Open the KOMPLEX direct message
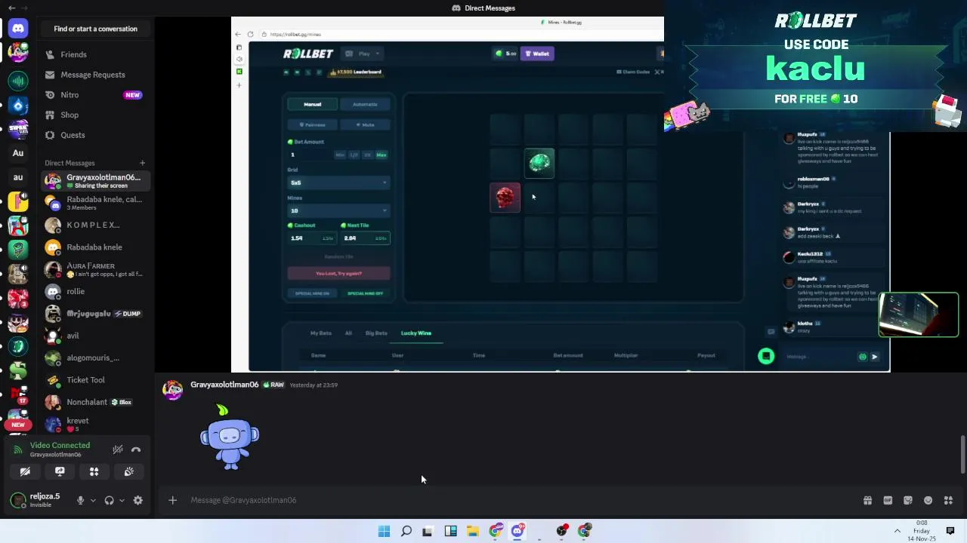This screenshot has width=967, height=543. point(95,225)
